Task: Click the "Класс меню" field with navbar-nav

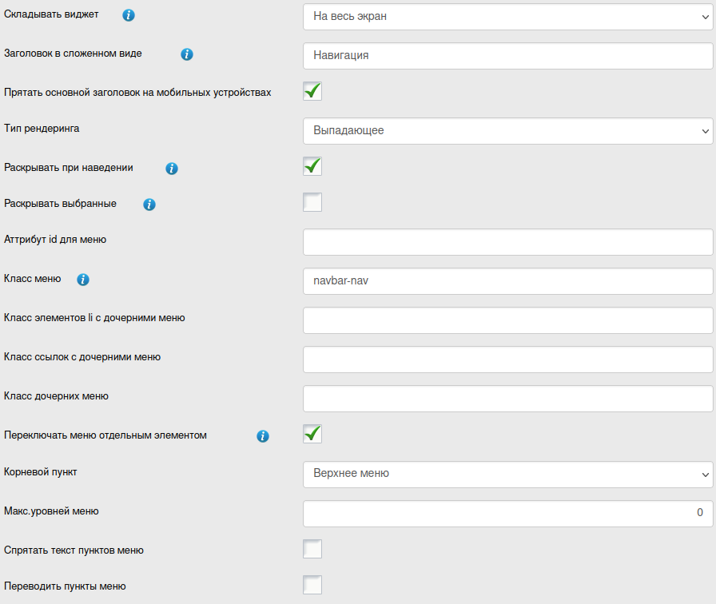Action: pyautogui.click(x=507, y=280)
